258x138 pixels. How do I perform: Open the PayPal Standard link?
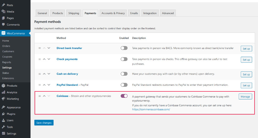[67, 85]
